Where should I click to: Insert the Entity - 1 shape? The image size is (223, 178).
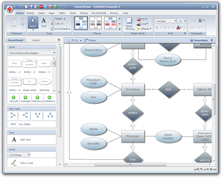tap(15, 63)
